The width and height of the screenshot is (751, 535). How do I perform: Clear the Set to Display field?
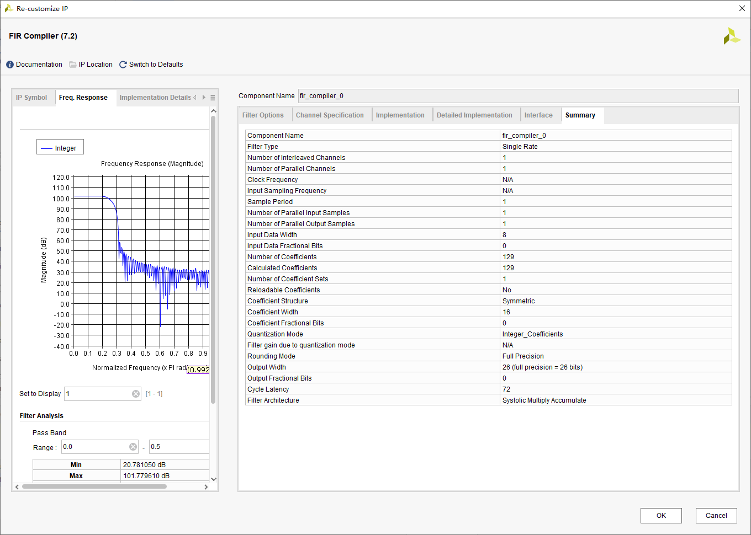click(x=136, y=394)
